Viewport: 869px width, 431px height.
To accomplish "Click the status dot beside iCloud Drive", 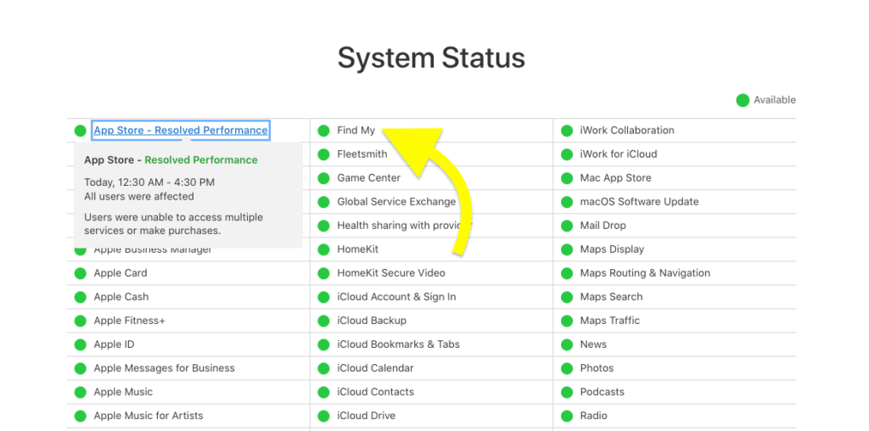I will click(323, 417).
